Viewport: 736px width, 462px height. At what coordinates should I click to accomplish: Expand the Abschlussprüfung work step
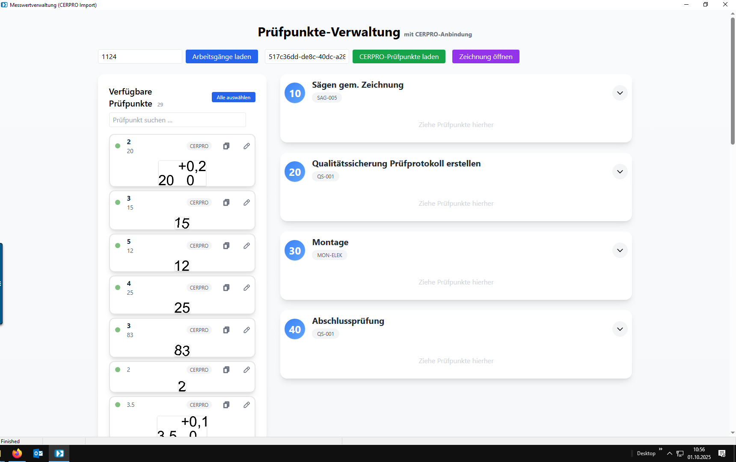point(620,329)
